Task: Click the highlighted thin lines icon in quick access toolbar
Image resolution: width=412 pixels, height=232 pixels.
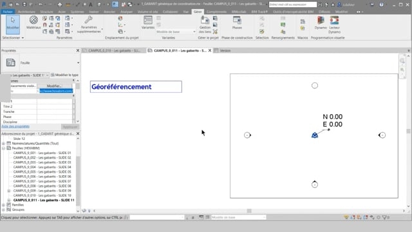Action: pyautogui.click(x=115, y=5)
